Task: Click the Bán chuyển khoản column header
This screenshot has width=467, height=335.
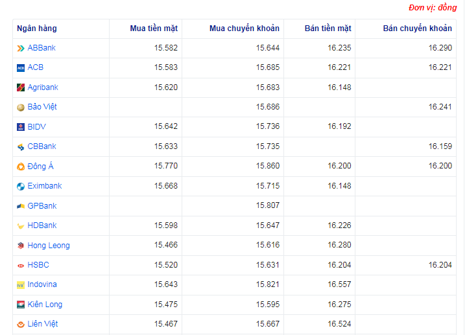Action: pos(417,29)
